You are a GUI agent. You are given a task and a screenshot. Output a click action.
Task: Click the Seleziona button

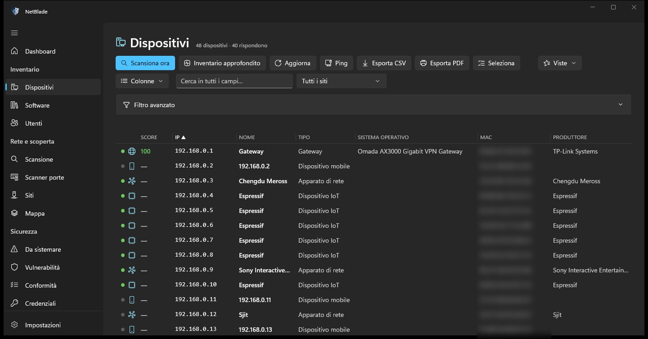496,63
